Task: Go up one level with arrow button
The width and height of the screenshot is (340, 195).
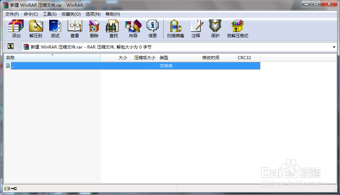Action: [10, 46]
